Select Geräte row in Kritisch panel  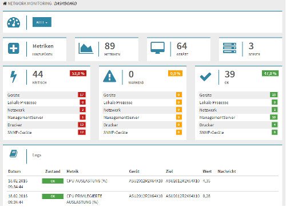click(46, 95)
